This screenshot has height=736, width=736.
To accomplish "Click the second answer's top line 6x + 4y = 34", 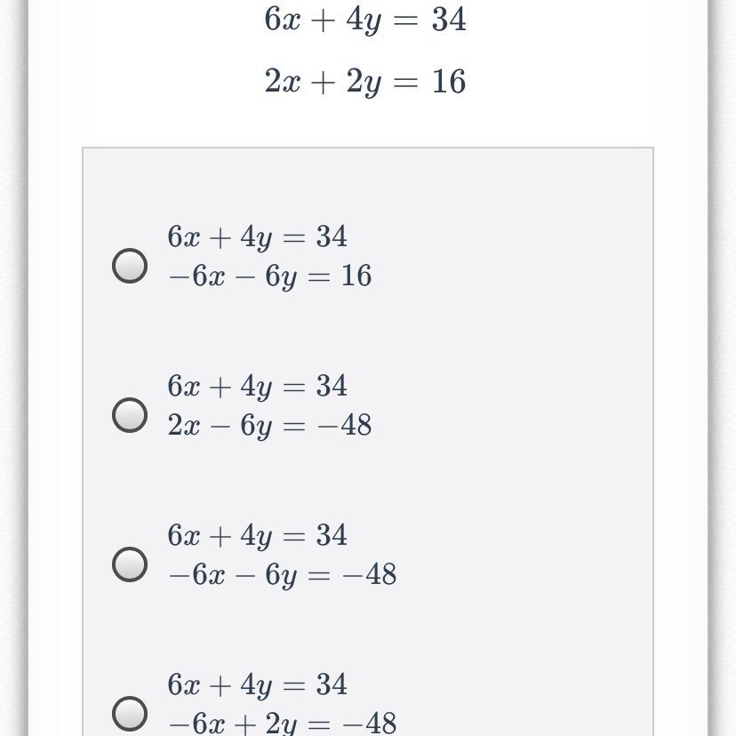I will [x=257, y=386].
